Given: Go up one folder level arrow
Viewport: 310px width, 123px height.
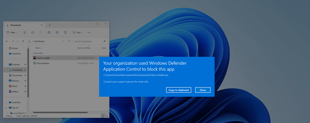Looking at the screenshot, I should pos(23,41).
